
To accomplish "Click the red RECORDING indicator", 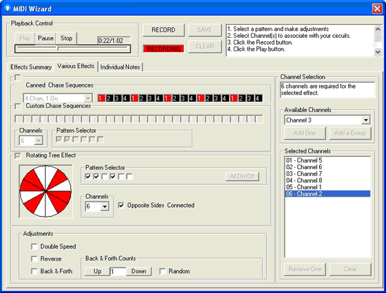I will coord(164,49).
